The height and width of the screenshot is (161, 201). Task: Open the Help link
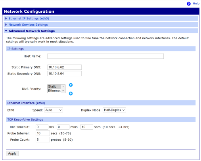196,4
